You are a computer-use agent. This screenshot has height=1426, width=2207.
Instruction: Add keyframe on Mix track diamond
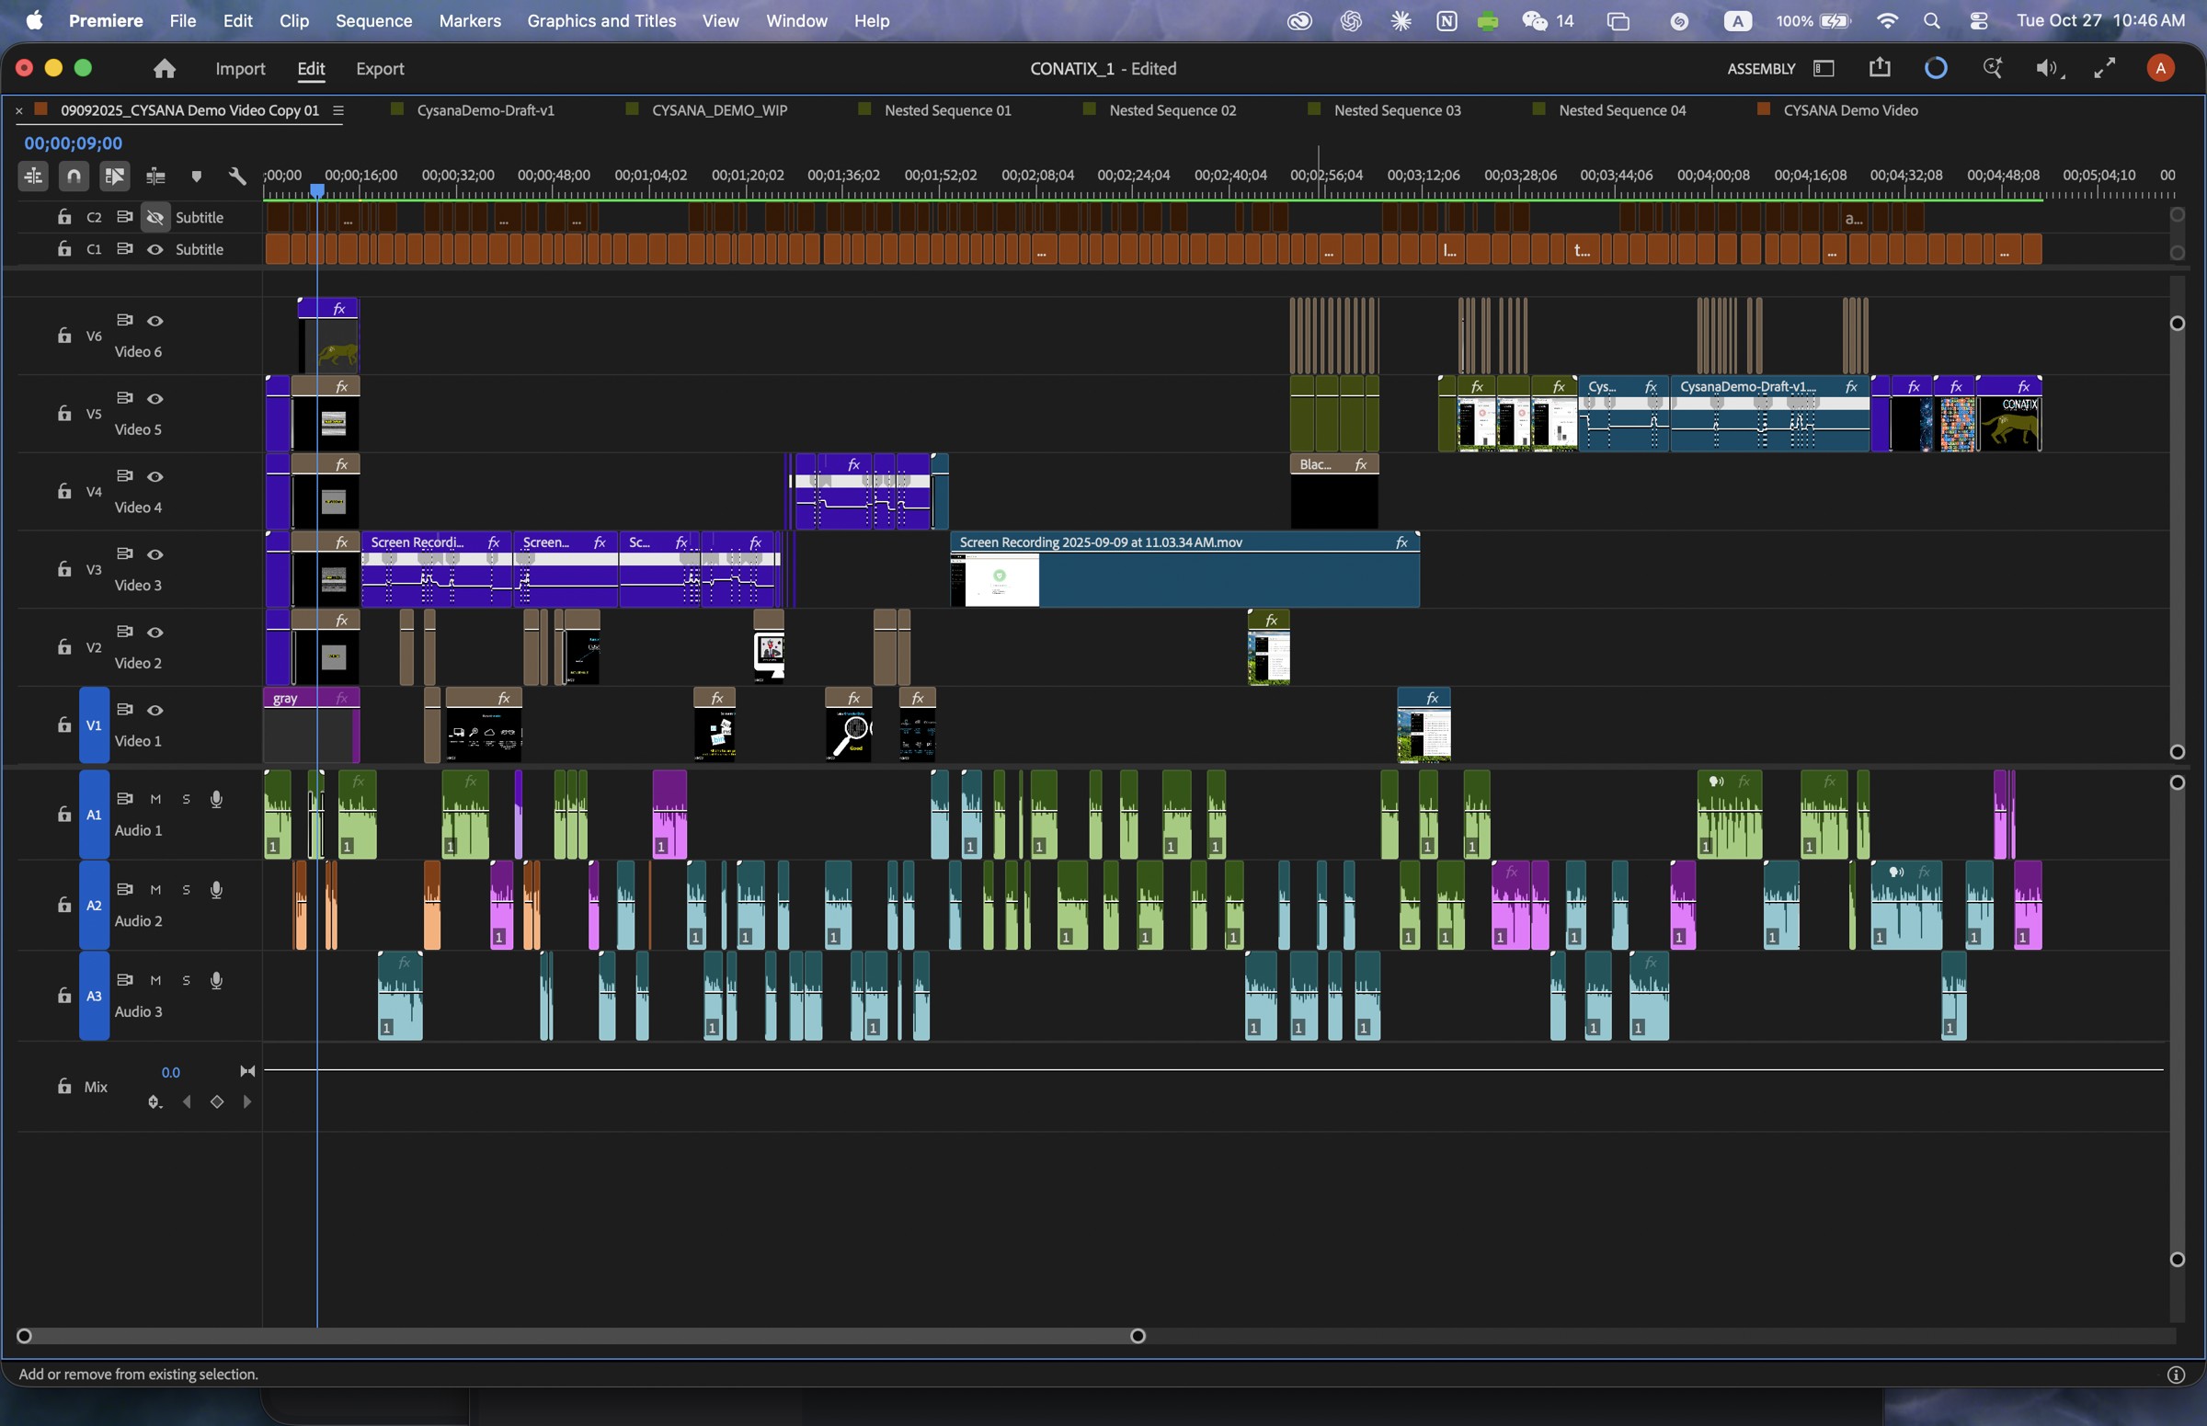pyautogui.click(x=217, y=1101)
